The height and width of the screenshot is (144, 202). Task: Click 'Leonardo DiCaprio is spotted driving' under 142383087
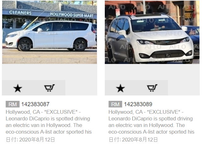tap(48, 119)
